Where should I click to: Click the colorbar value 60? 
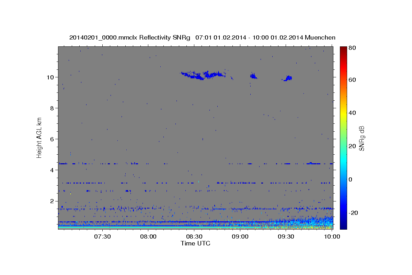352,80
